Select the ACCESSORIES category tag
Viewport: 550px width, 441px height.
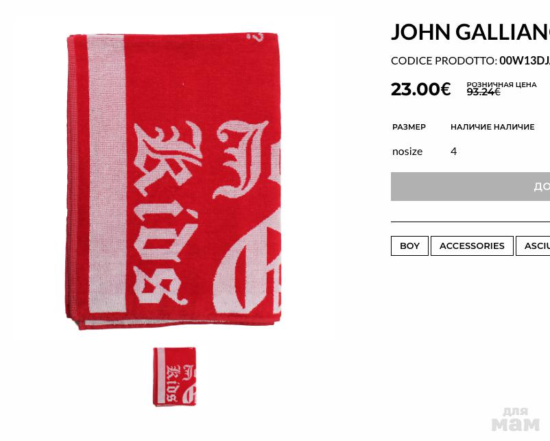[472, 246]
